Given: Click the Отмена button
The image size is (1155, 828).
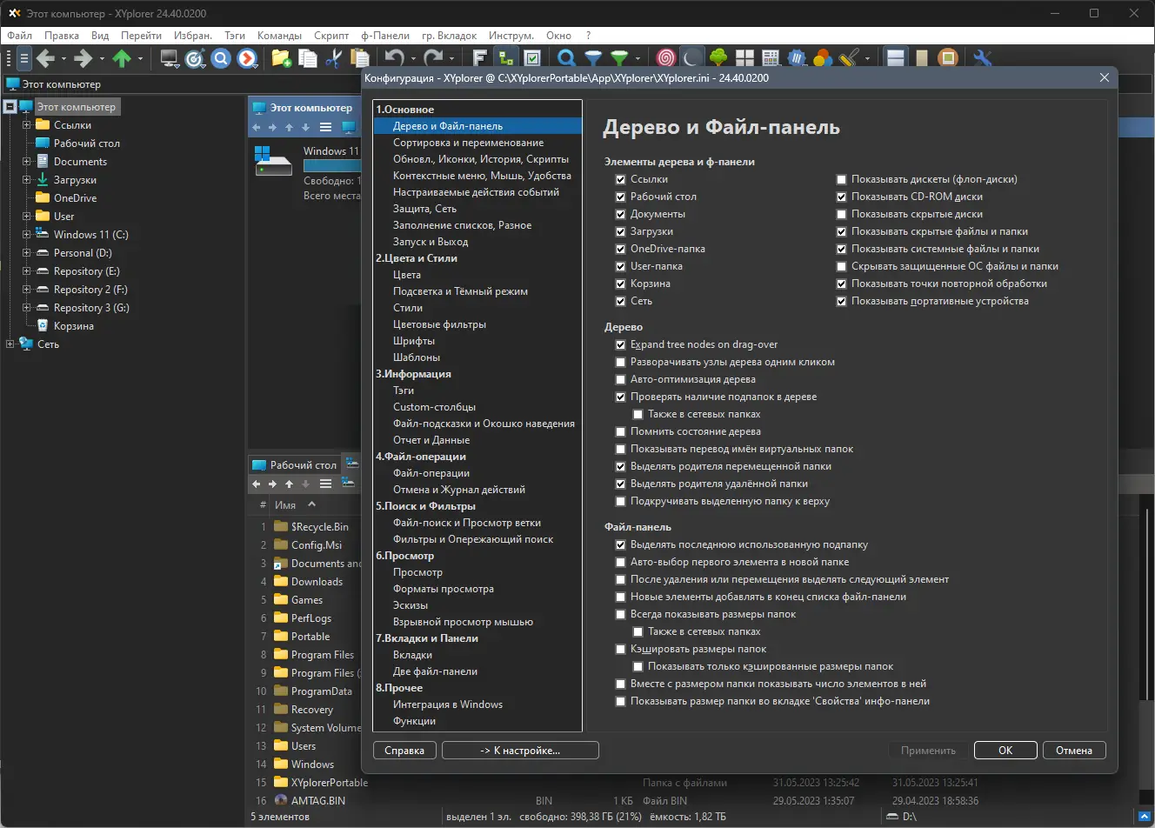Looking at the screenshot, I should coord(1074,751).
